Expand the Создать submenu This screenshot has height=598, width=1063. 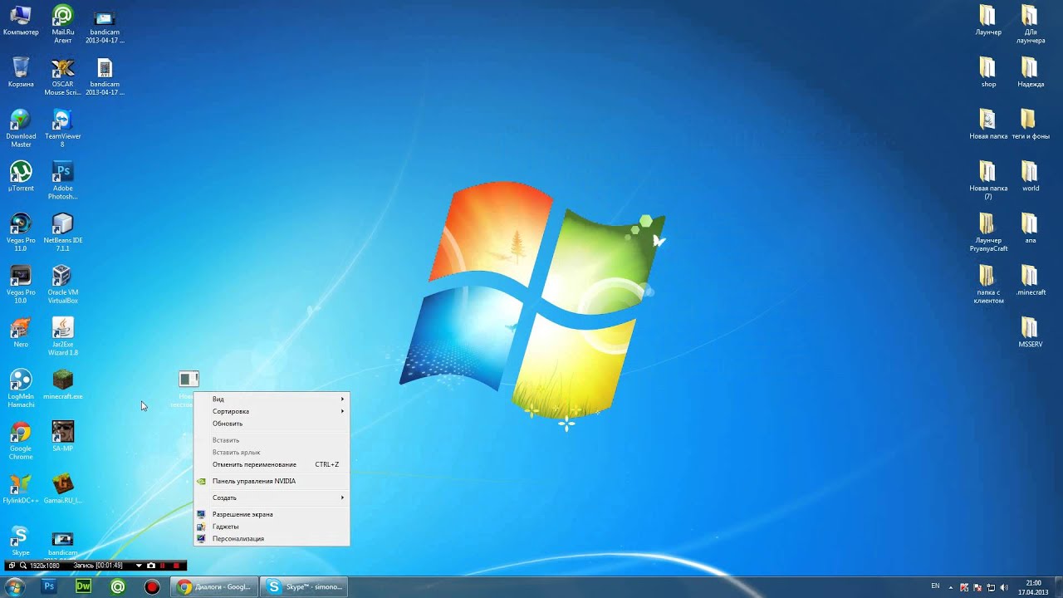(x=272, y=498)
